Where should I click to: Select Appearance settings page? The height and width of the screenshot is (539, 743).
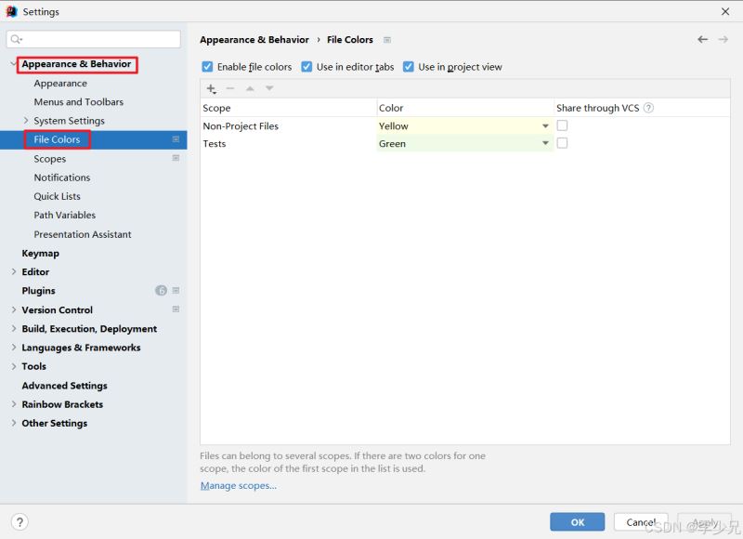[60, 83]
